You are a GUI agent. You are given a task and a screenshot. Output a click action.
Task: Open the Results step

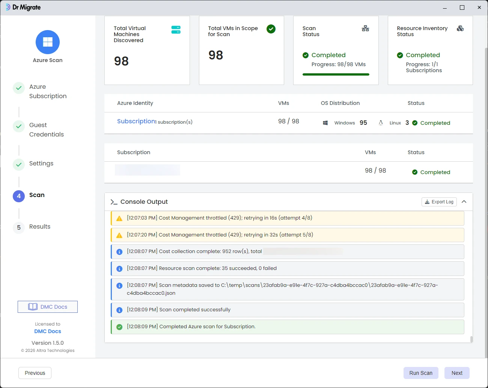tap(40, 227)
